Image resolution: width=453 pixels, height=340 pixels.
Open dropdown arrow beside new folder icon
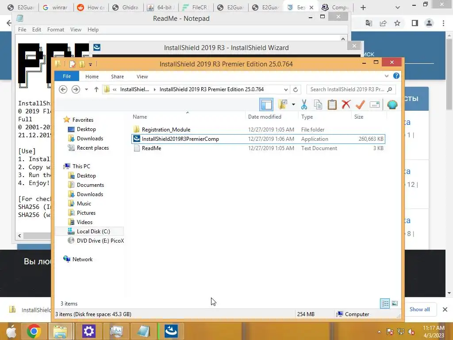[293, 104]
